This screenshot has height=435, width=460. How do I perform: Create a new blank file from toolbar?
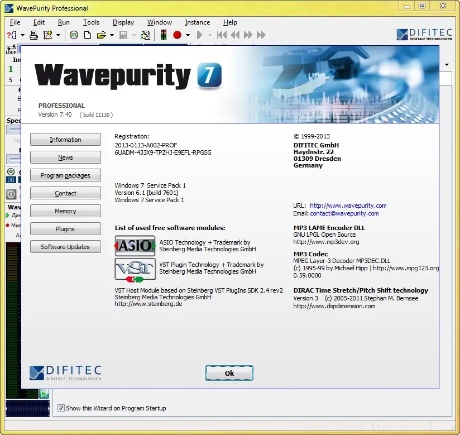[88, 35]
